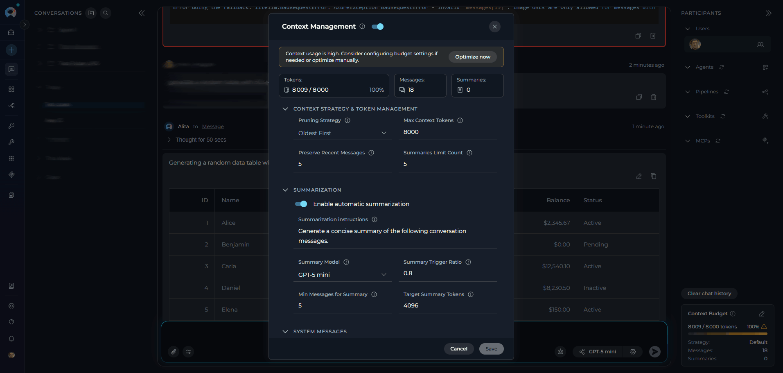Screen dimensions: 783x373
Task: Click the edit pencil icon in Context Budget
Action: coord(761,314)
